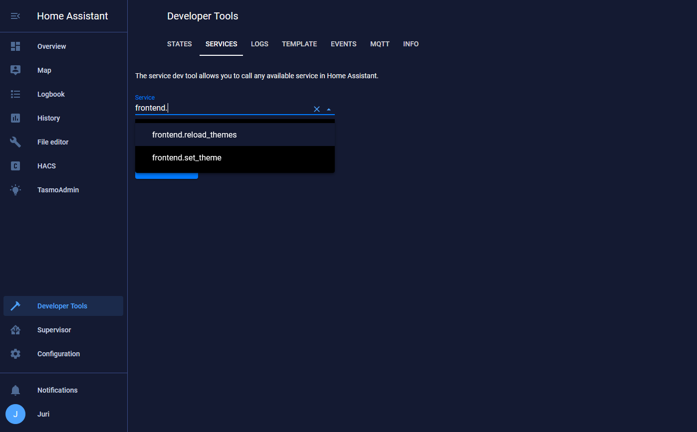
Task: Open the Logbook page
Action: (63, 94)
